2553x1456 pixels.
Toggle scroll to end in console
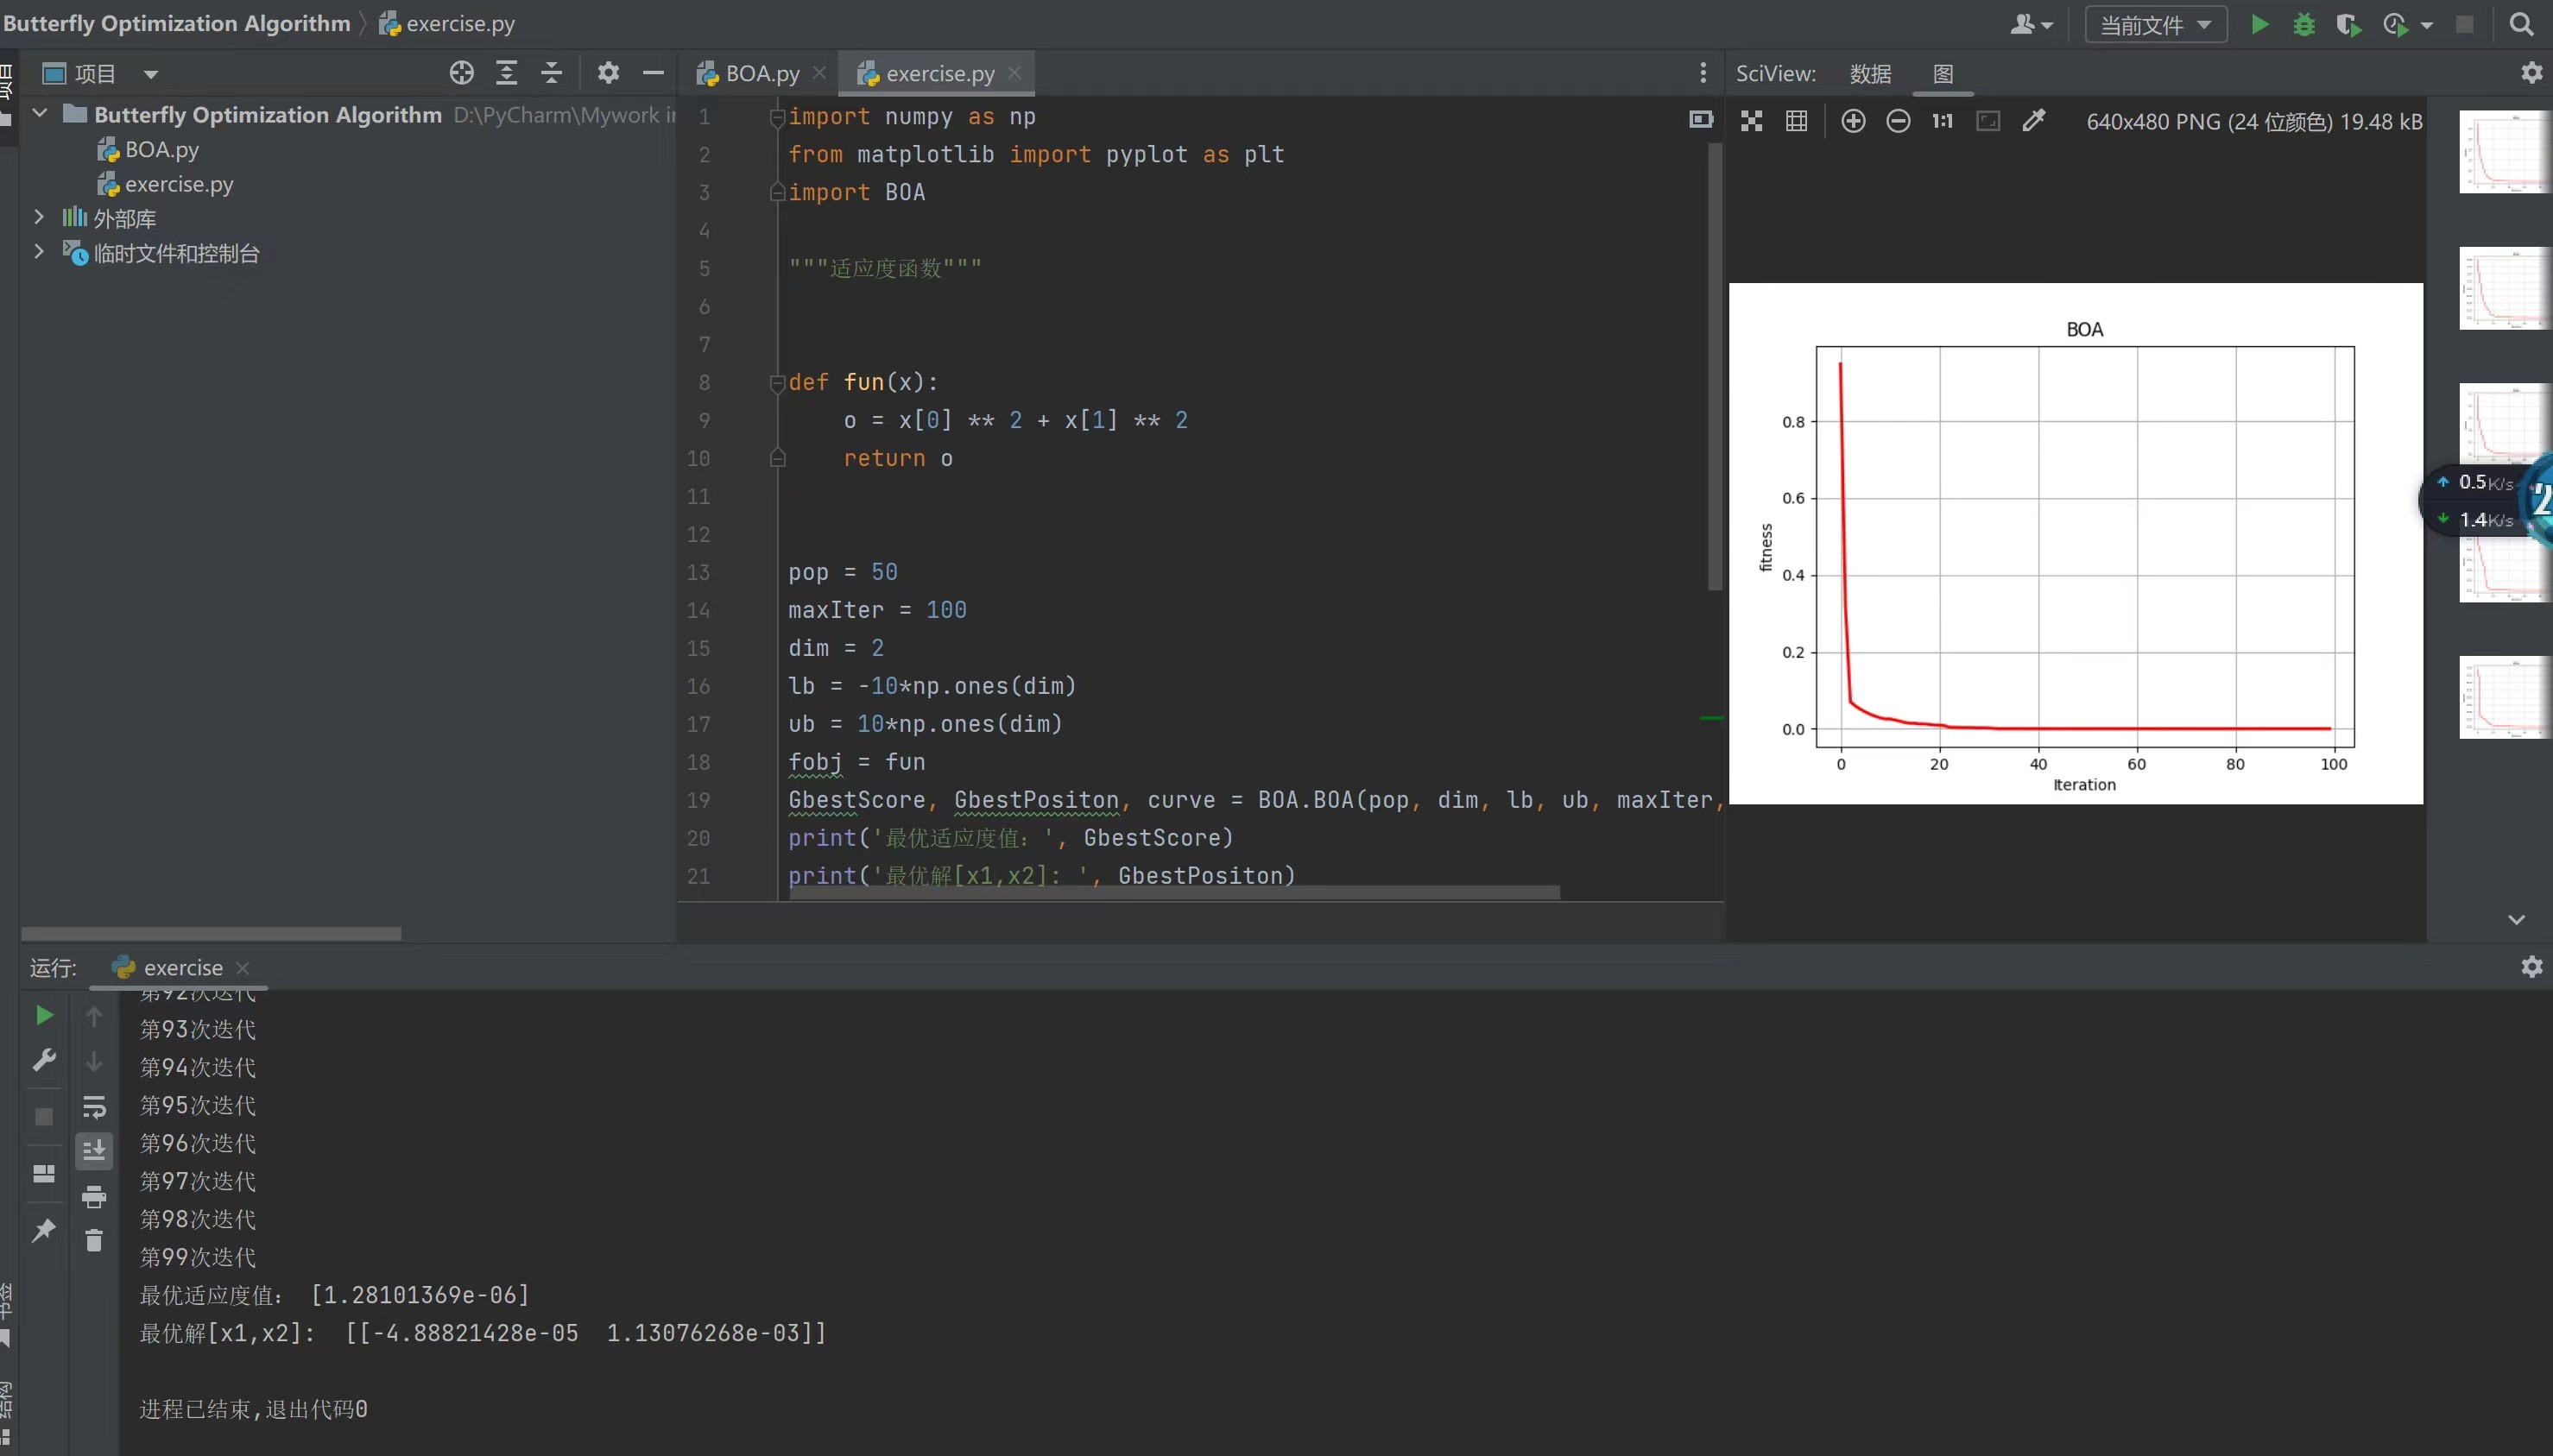pyautogui.click(x=94, y=1151)
